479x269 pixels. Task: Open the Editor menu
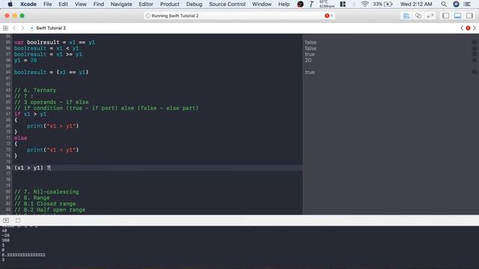pyautogui.click(x=146, y=4)
